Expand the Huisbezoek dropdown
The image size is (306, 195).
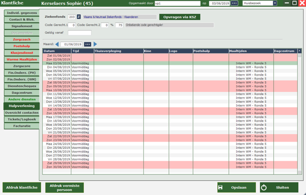pyautogui.click(x=275, y=3)
